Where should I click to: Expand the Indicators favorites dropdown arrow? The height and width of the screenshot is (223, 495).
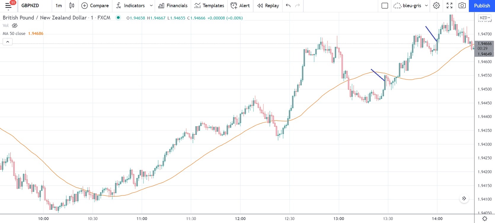[151, 5]
